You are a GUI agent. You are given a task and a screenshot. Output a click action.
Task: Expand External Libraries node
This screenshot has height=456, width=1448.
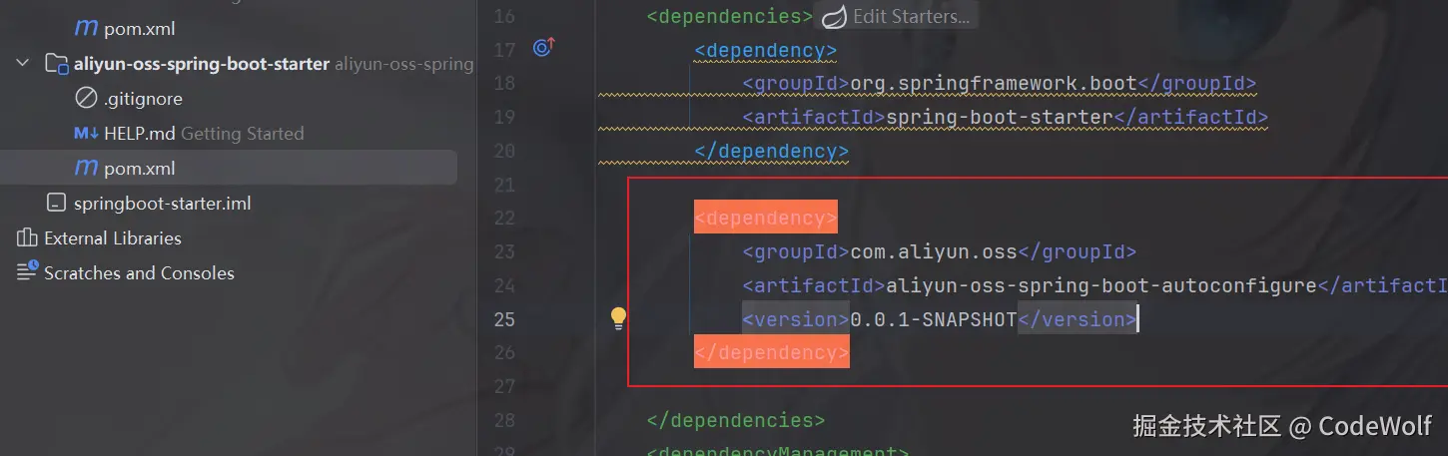pos(113,238)
